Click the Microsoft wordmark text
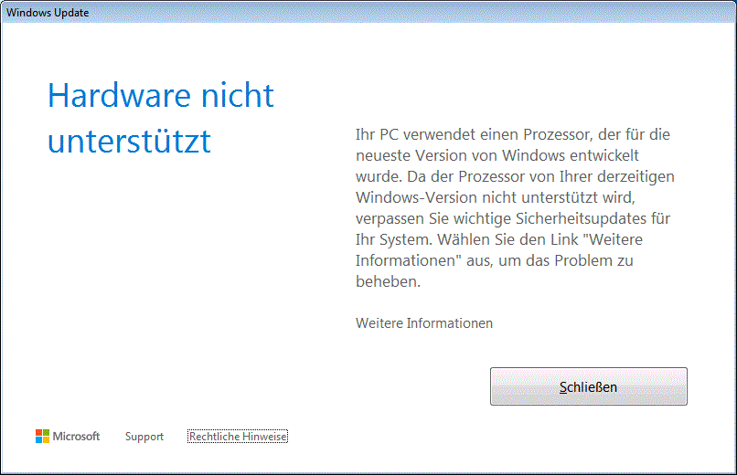This screenshot has width=737, height=475. click(76, 436)
